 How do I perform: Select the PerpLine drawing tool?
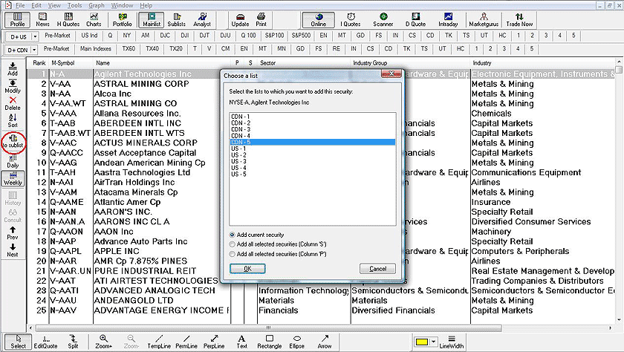[x=214, y=342]
